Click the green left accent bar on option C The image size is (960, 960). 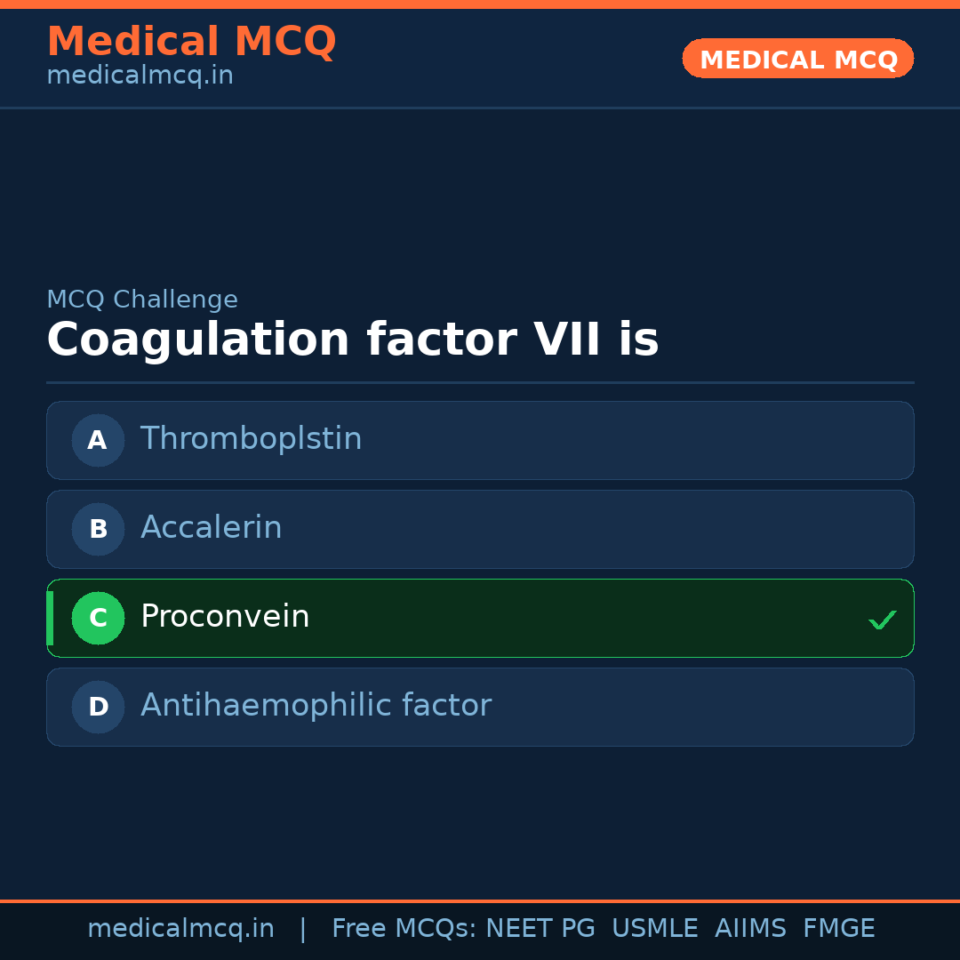49,618
